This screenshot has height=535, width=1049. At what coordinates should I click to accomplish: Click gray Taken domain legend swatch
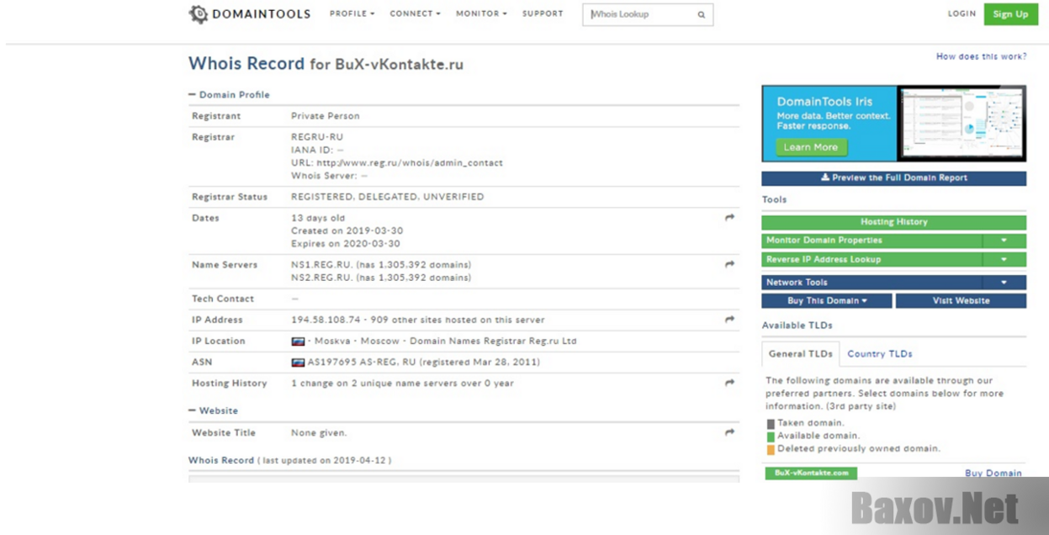tap(771, 424)
